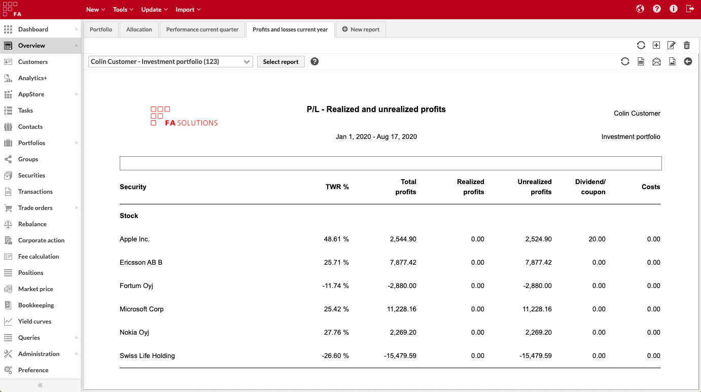Expand the Dashboard sidebar submenu arrow
Screen dimensions: 701x392
click(x=77, y=29)
